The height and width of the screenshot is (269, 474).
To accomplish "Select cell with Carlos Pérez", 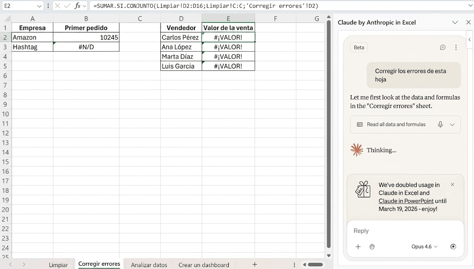I will pyautogui.click(x=181, y=37).
